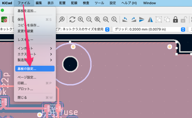Click the zoom to fit icon
Screen dimensions: 192x118
[x=98, y=19]
